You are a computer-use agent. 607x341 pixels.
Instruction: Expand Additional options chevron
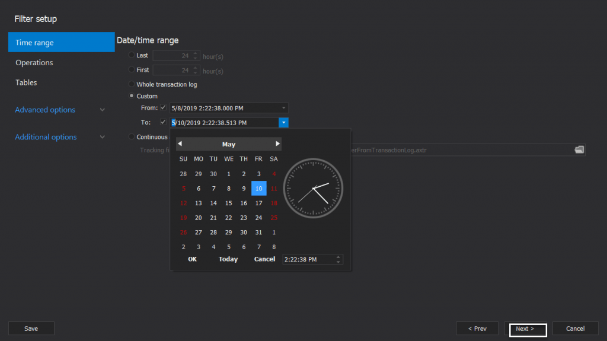pos(102,137)
